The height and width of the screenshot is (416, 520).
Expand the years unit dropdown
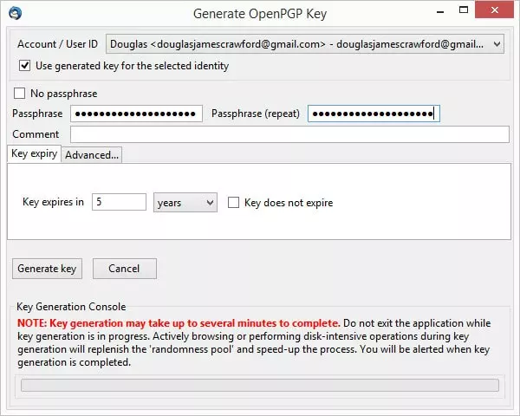(x=185, y=202)
